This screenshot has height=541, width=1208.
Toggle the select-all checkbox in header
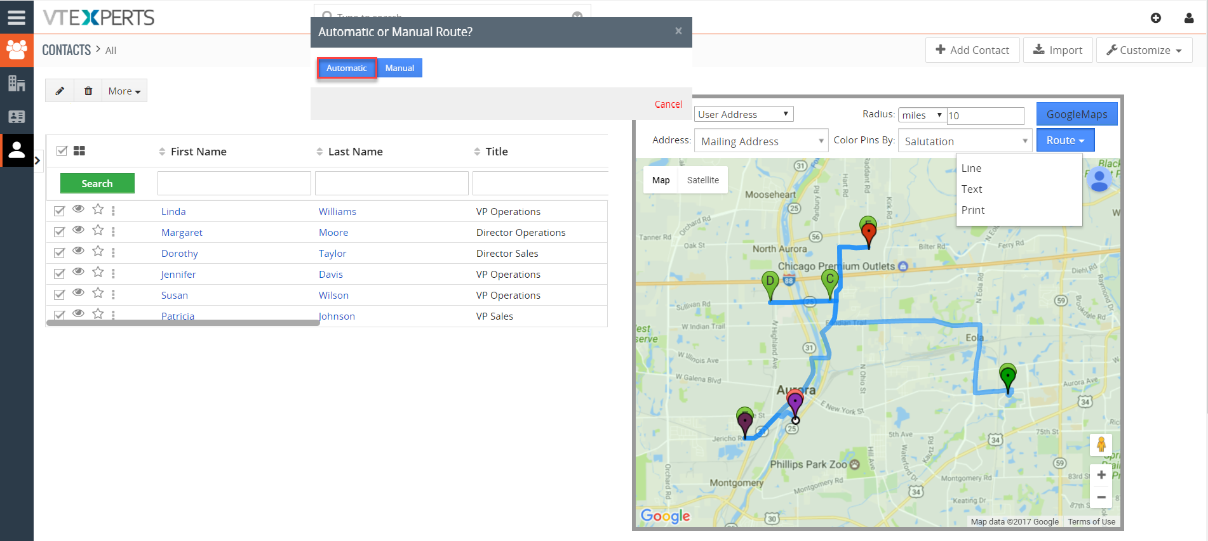[x=62, y=151]
